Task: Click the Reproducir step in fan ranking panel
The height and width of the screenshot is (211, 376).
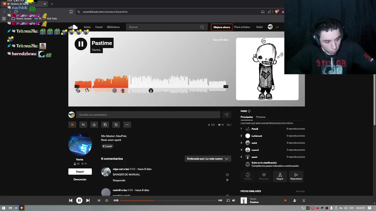Action: click(x=296, y=176)
